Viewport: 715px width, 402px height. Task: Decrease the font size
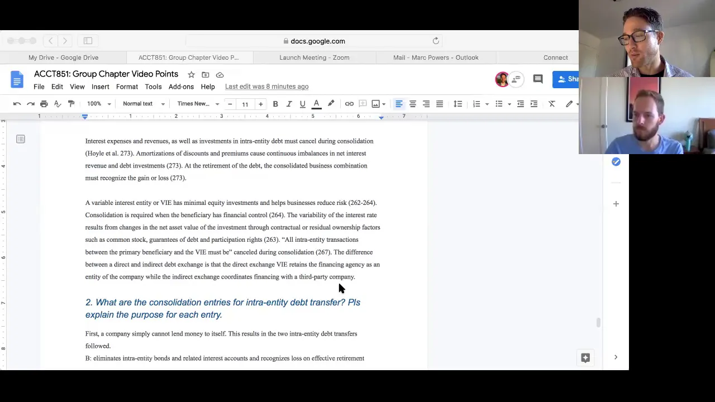pyautogui.click(x=230, y=104)
